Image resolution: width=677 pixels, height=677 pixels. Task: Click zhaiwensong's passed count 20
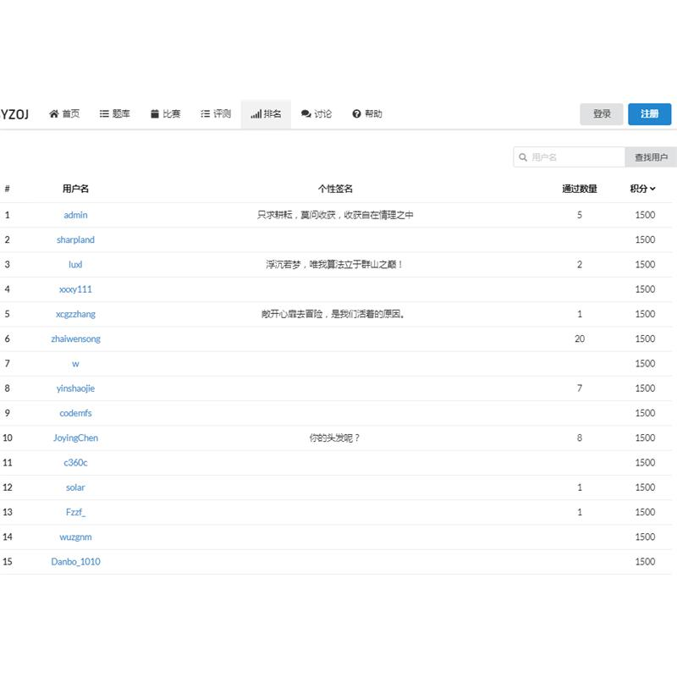580,339
